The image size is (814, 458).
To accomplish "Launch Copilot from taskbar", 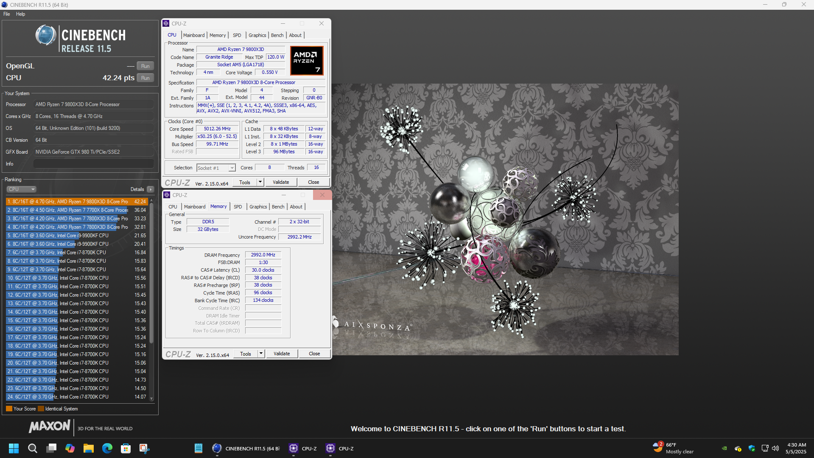I will (x=70, y=448).
